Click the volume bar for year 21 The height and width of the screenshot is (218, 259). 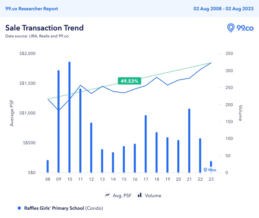(189, 141)
